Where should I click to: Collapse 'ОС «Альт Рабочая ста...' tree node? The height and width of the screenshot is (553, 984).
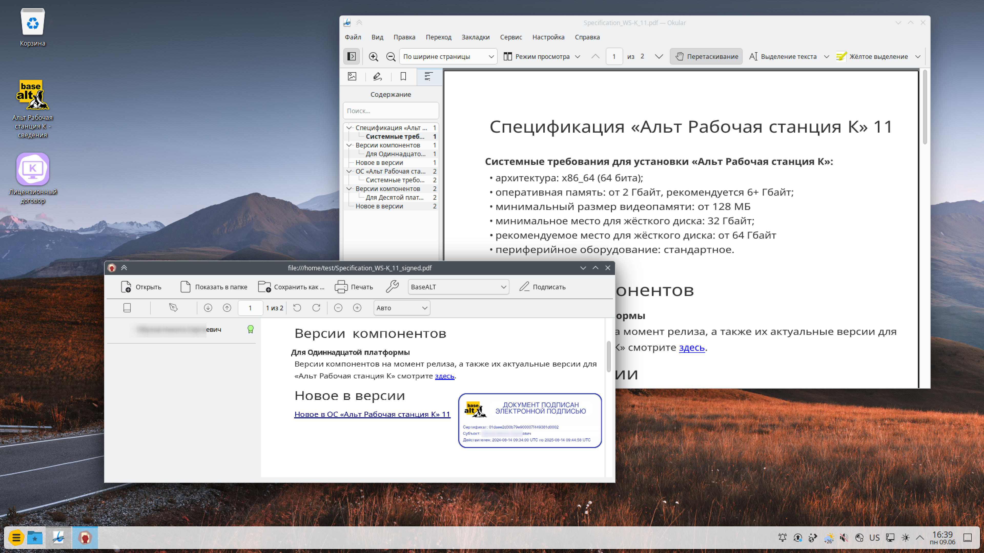(349, 171)
